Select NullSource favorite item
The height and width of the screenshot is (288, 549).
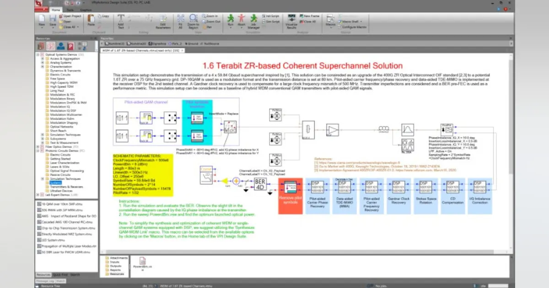[210, 43]
